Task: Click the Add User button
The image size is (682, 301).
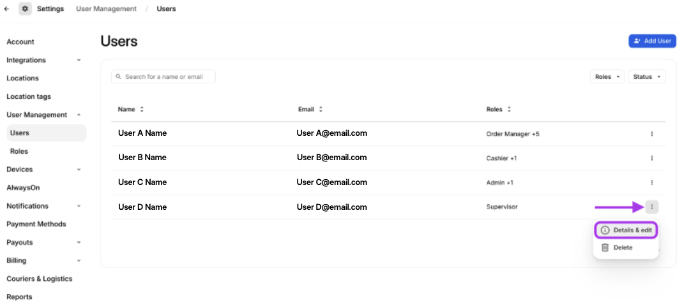Action: 652,41
